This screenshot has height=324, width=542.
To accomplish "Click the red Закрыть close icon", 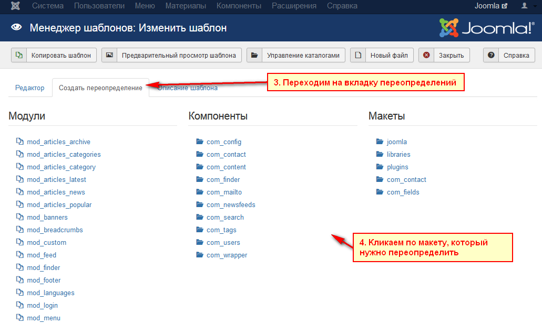I will tap(426, 55).
